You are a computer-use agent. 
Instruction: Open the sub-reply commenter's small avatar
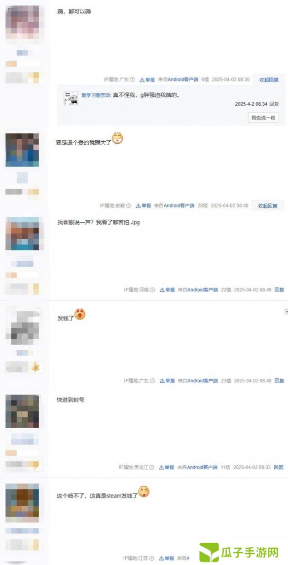point(71,98)
